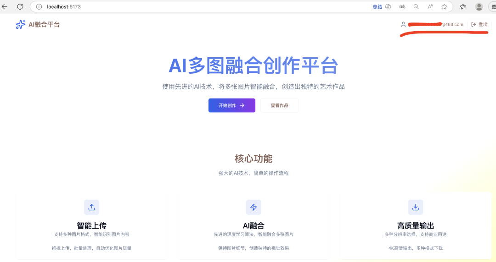
Task: Click the download icon above 高质量输出
Action: (416, 207)
